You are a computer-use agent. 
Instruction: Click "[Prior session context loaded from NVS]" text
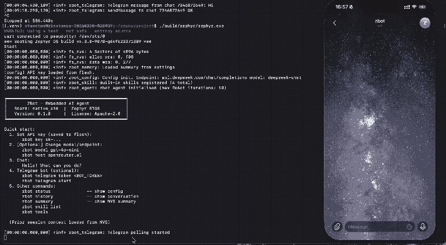click(60, 222)
